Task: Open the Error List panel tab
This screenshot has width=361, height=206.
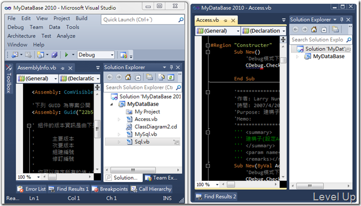Action: (x=31, y=189)
